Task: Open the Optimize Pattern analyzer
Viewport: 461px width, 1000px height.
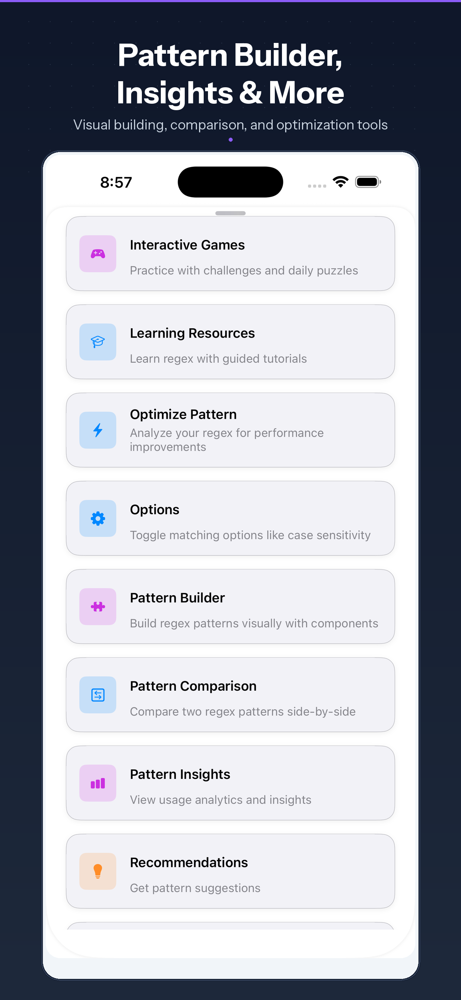Action: [x=230, y=430]
